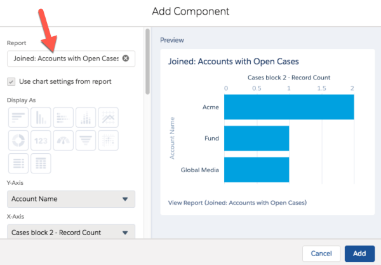This screenshot has height=265, width=381.
Task: Select the horizontal bar chart icon
Action: coord(18,118)
